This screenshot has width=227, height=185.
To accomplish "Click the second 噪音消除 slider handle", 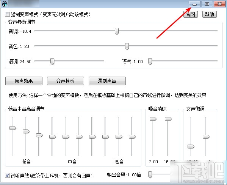I will [x=168, y=119].
